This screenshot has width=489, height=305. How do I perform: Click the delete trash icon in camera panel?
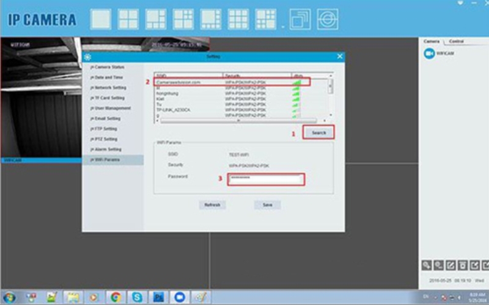pos(463,265)
